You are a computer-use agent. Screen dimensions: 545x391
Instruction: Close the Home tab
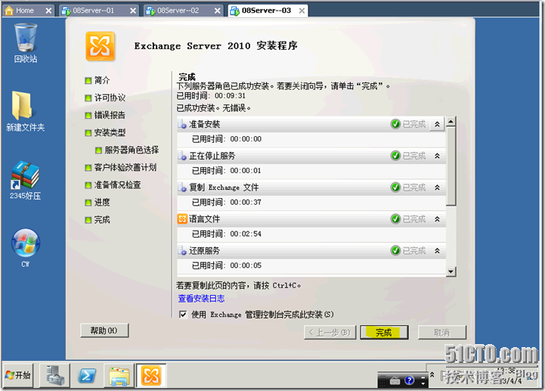(48, 11)
